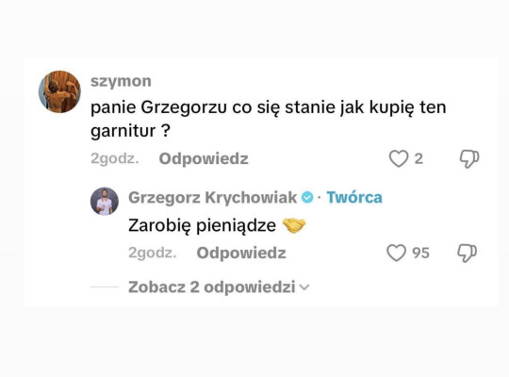509x377 pixels.
Task: Dislike Grzegorz Krychowiak's reply with thumbs-down
Action: tap(468, 254)
